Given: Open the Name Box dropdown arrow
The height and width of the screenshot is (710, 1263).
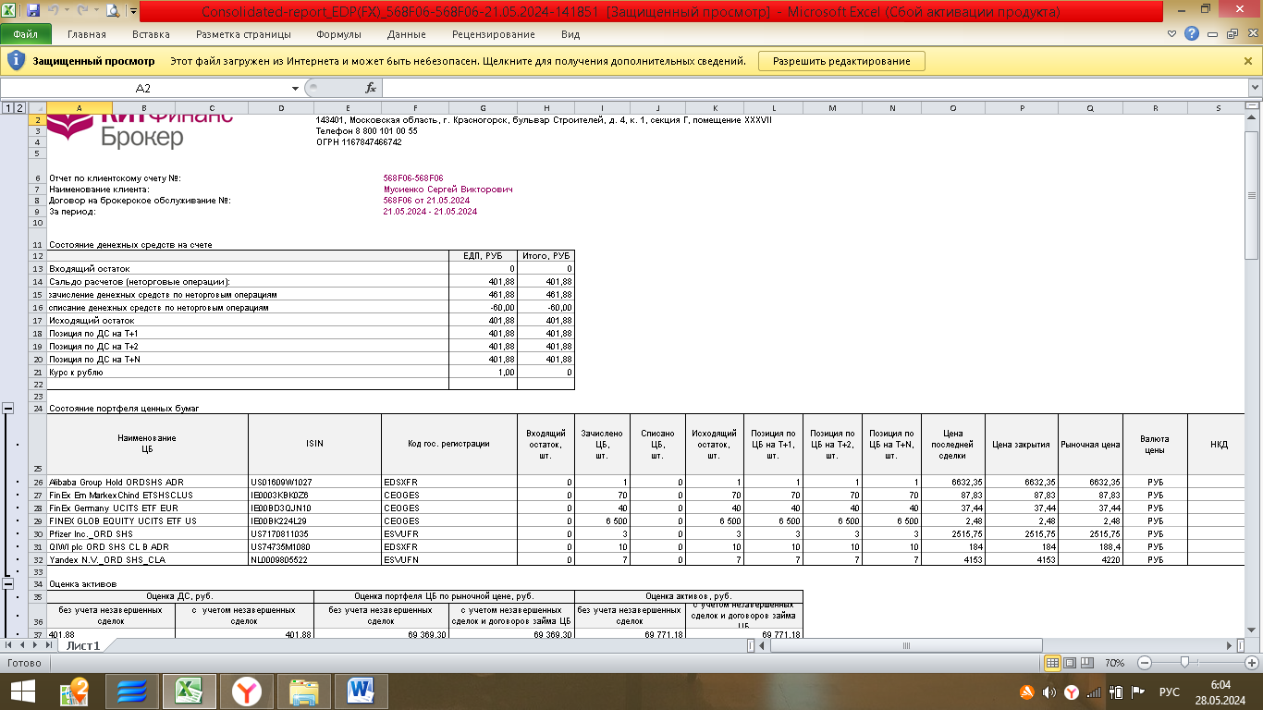Looking at the screenshot, I should click(x=296, y=88).
